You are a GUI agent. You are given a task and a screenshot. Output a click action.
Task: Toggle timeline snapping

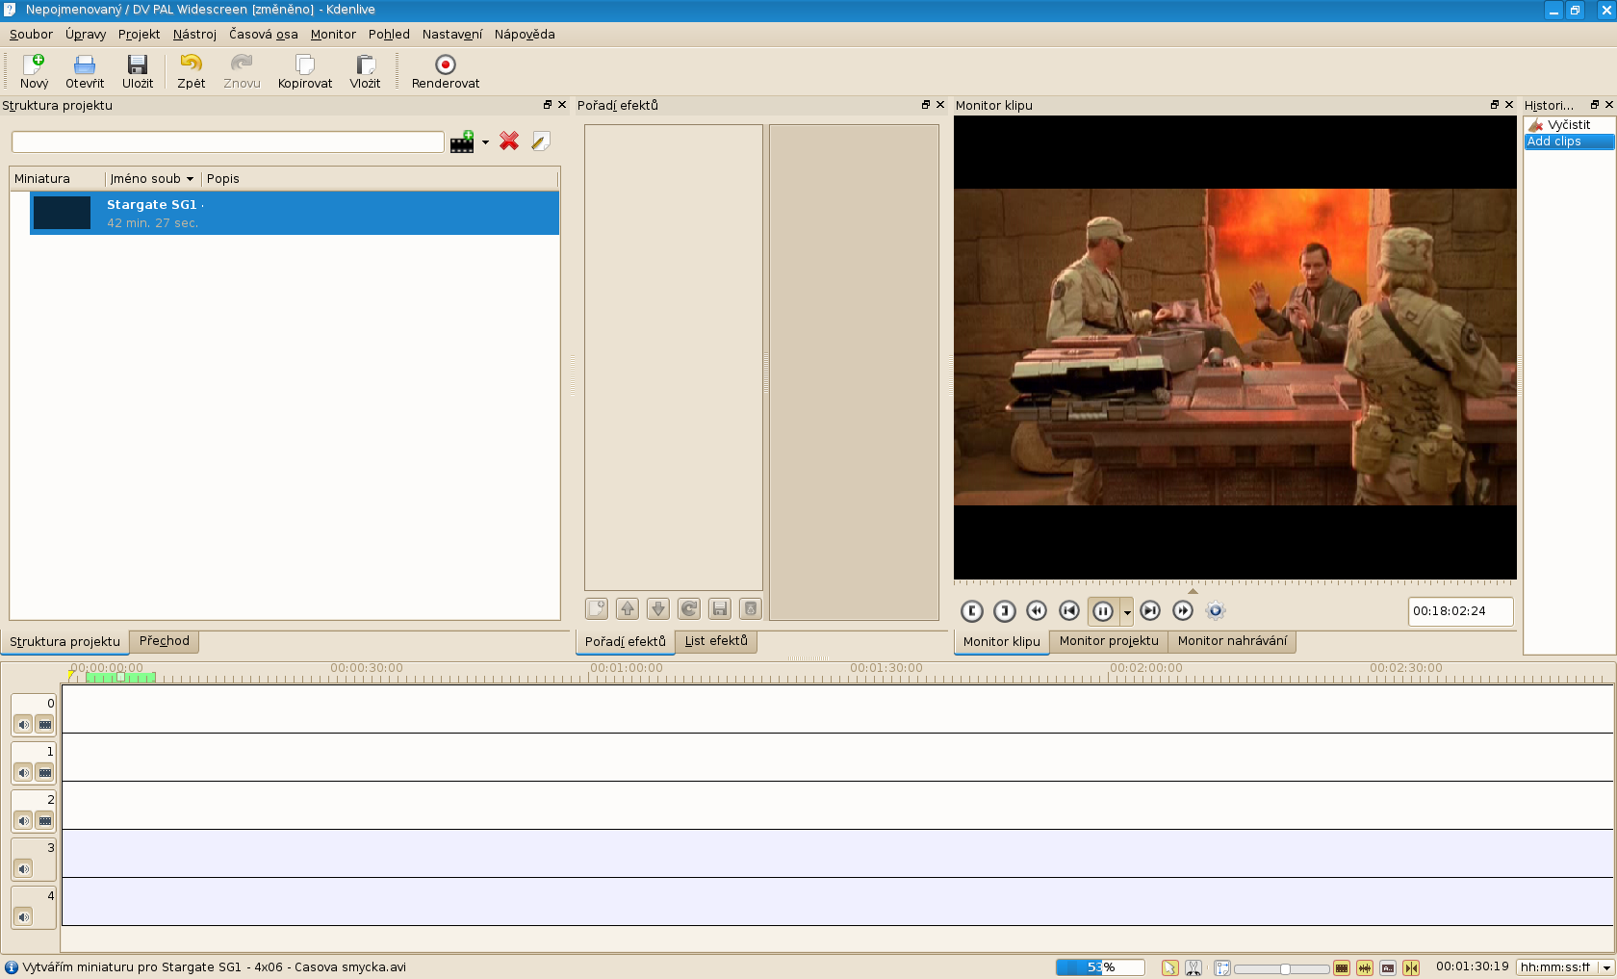(1411, 967)
